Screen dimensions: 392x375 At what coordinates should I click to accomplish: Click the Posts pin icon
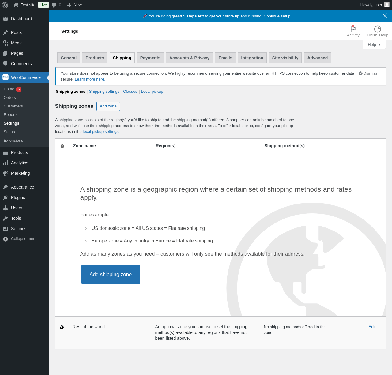coord(6,32)
